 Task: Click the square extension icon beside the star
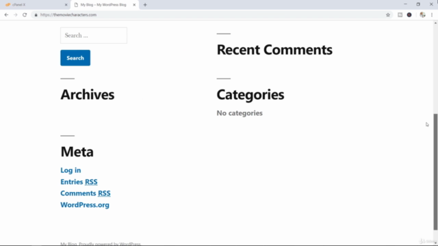(x=400, y=15)
